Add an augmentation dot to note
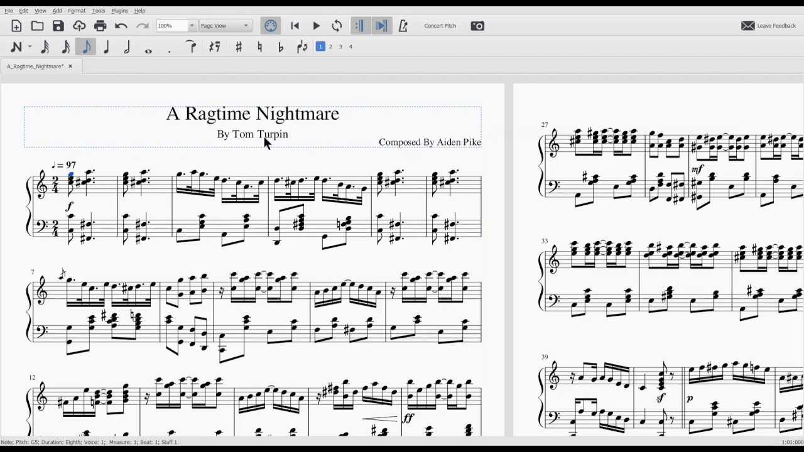Screen dimensions: 804x452 [x=169, y=51]
